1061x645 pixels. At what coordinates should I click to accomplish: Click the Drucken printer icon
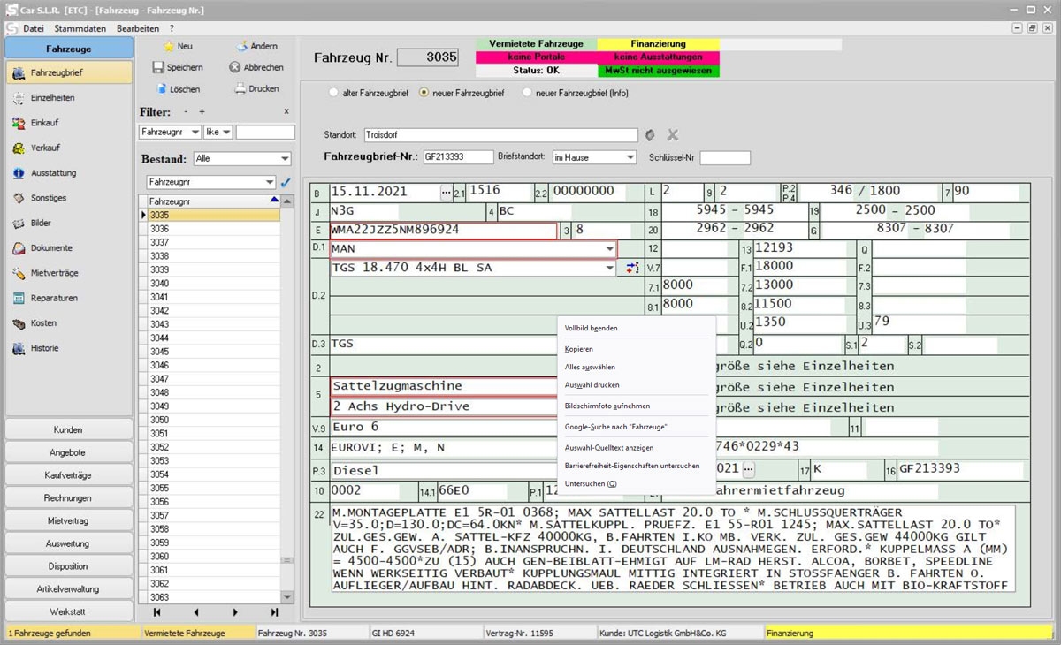[x=239, y=88]
